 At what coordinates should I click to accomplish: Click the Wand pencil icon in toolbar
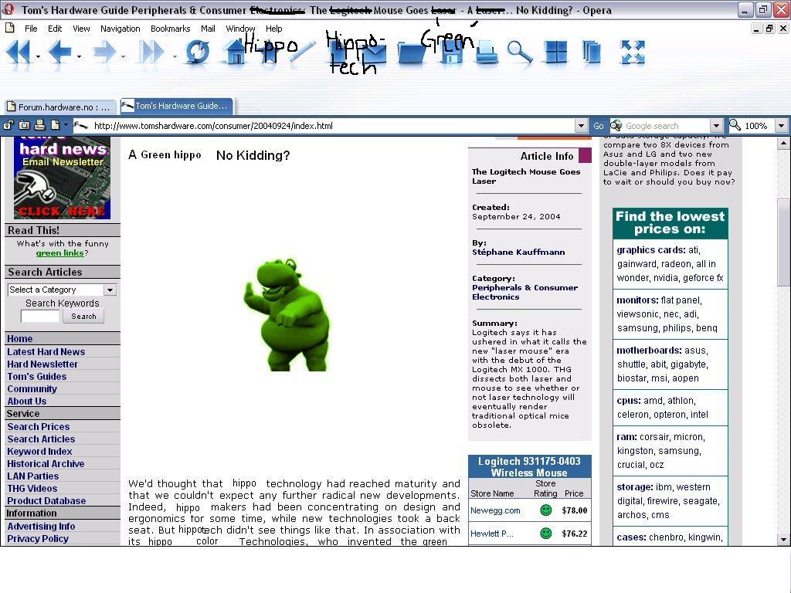click(302, 53)
